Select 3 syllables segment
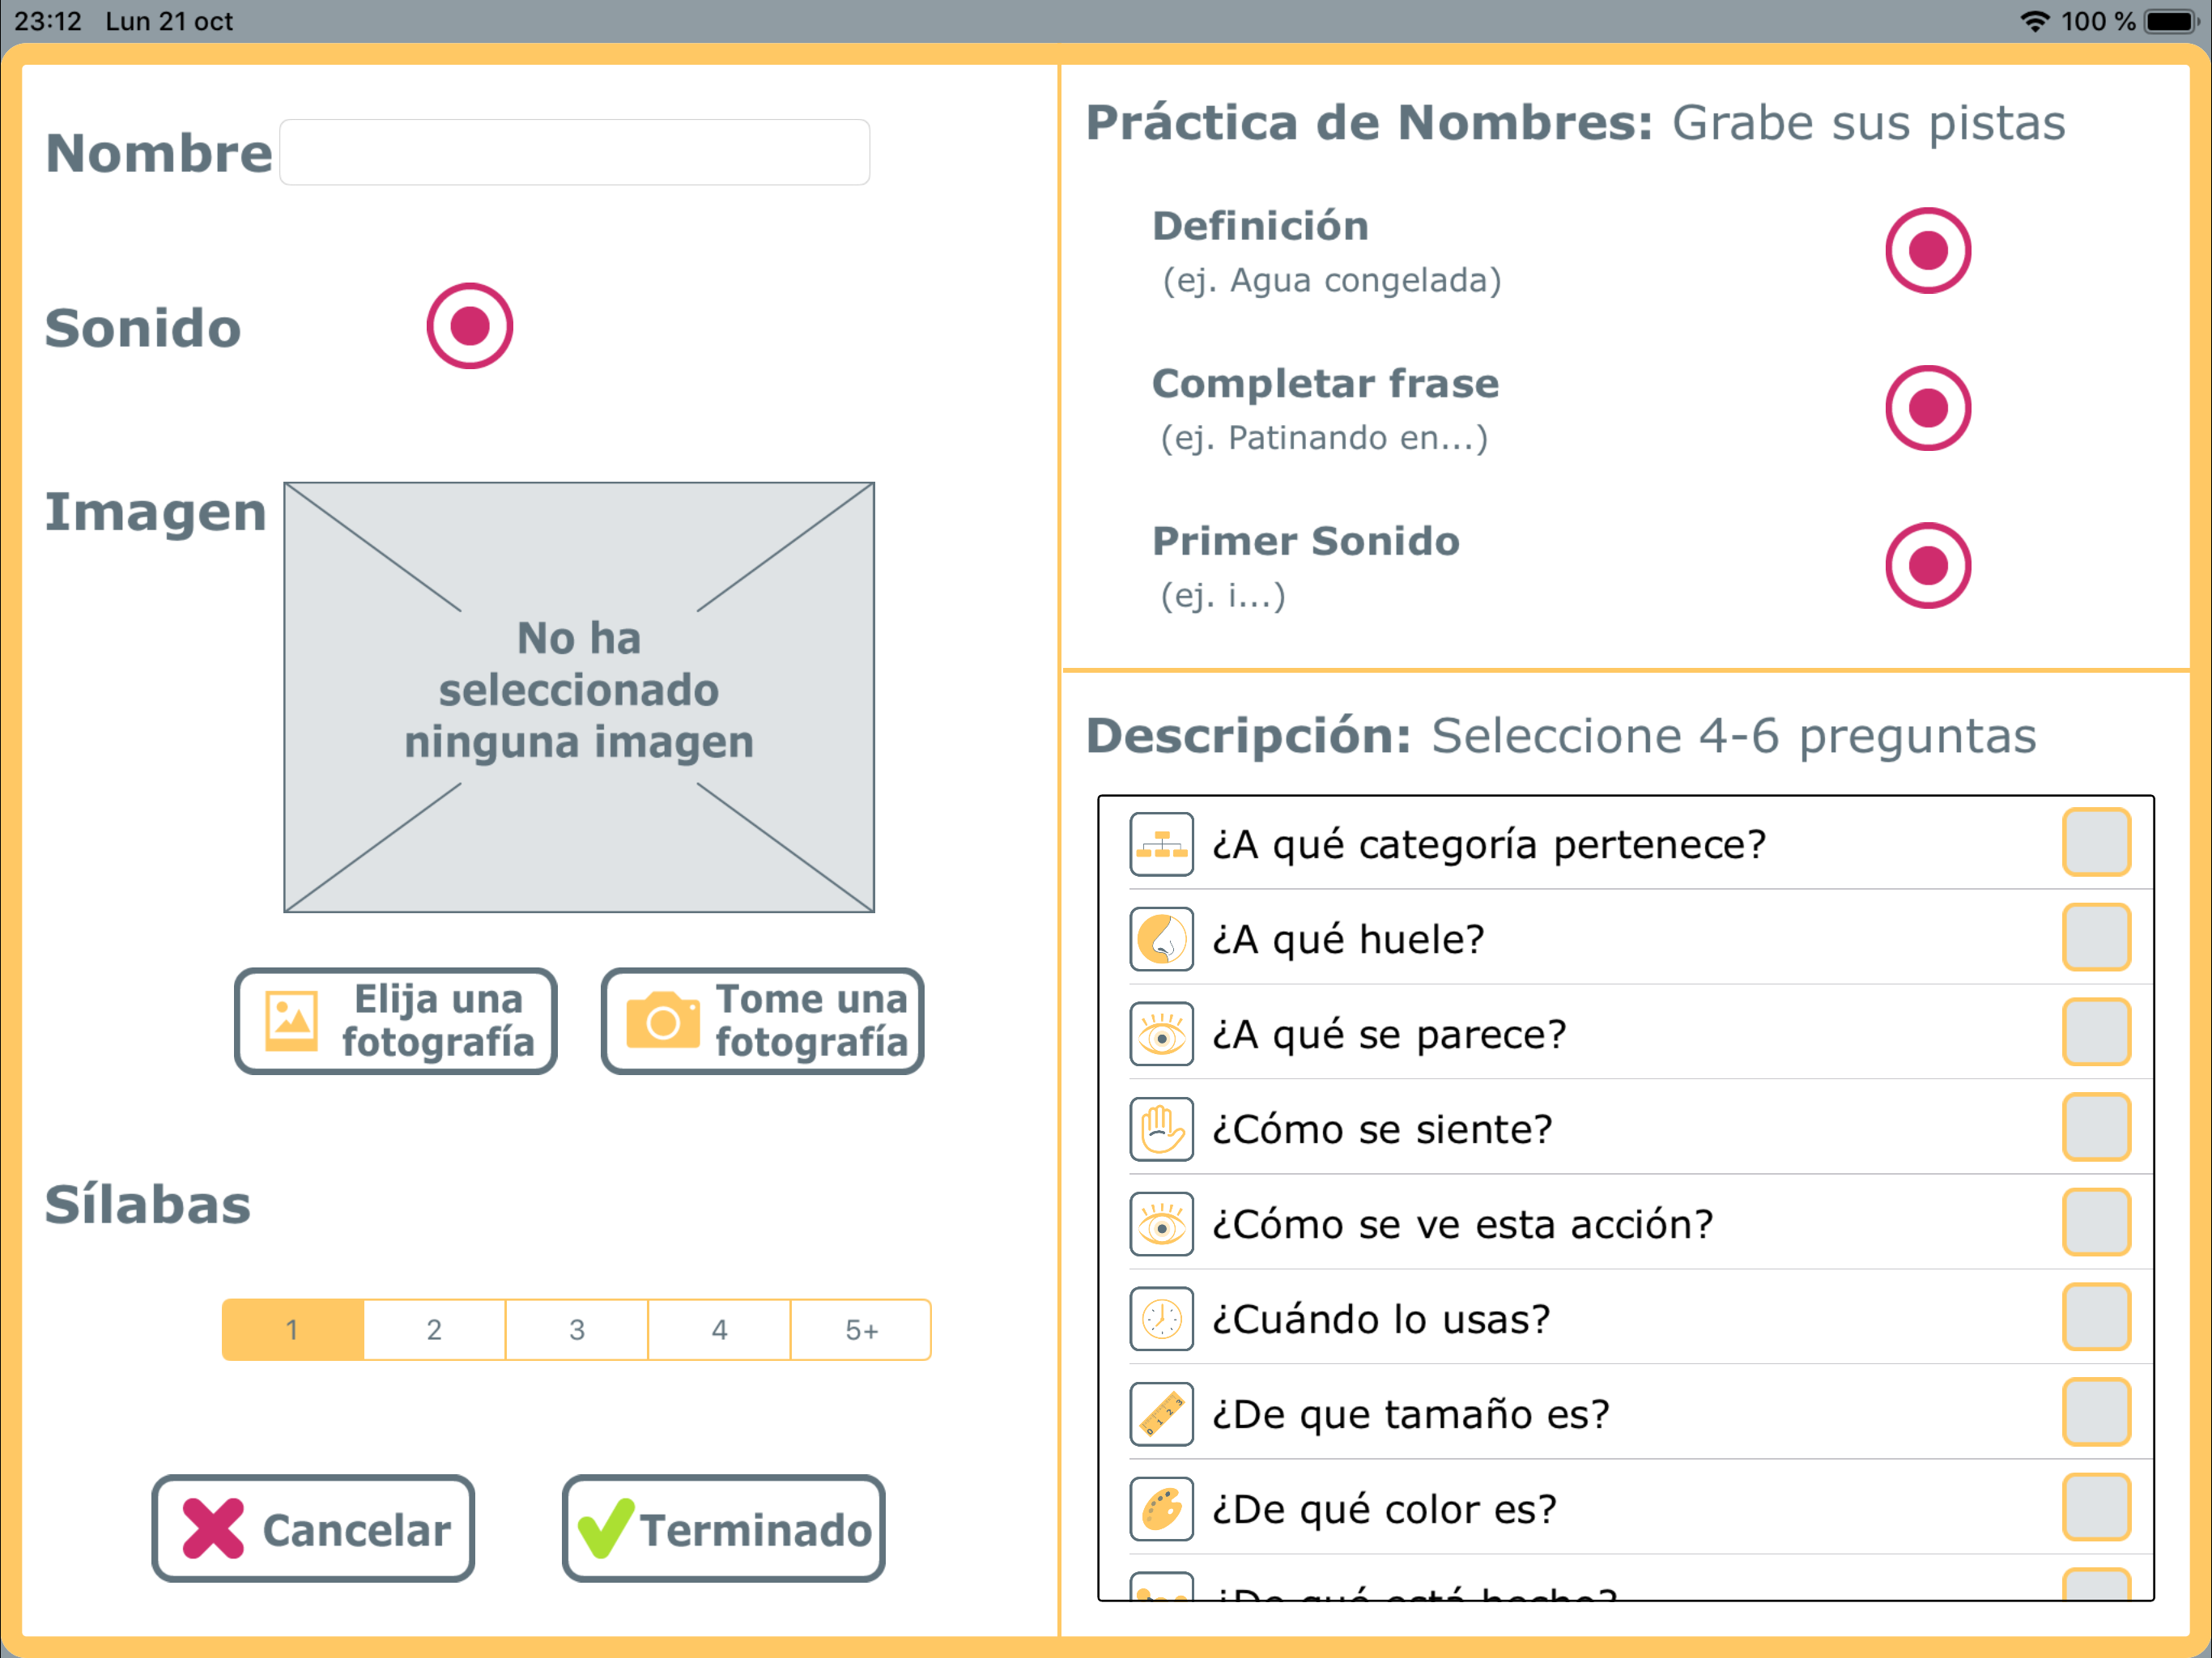 point(577,1330)
